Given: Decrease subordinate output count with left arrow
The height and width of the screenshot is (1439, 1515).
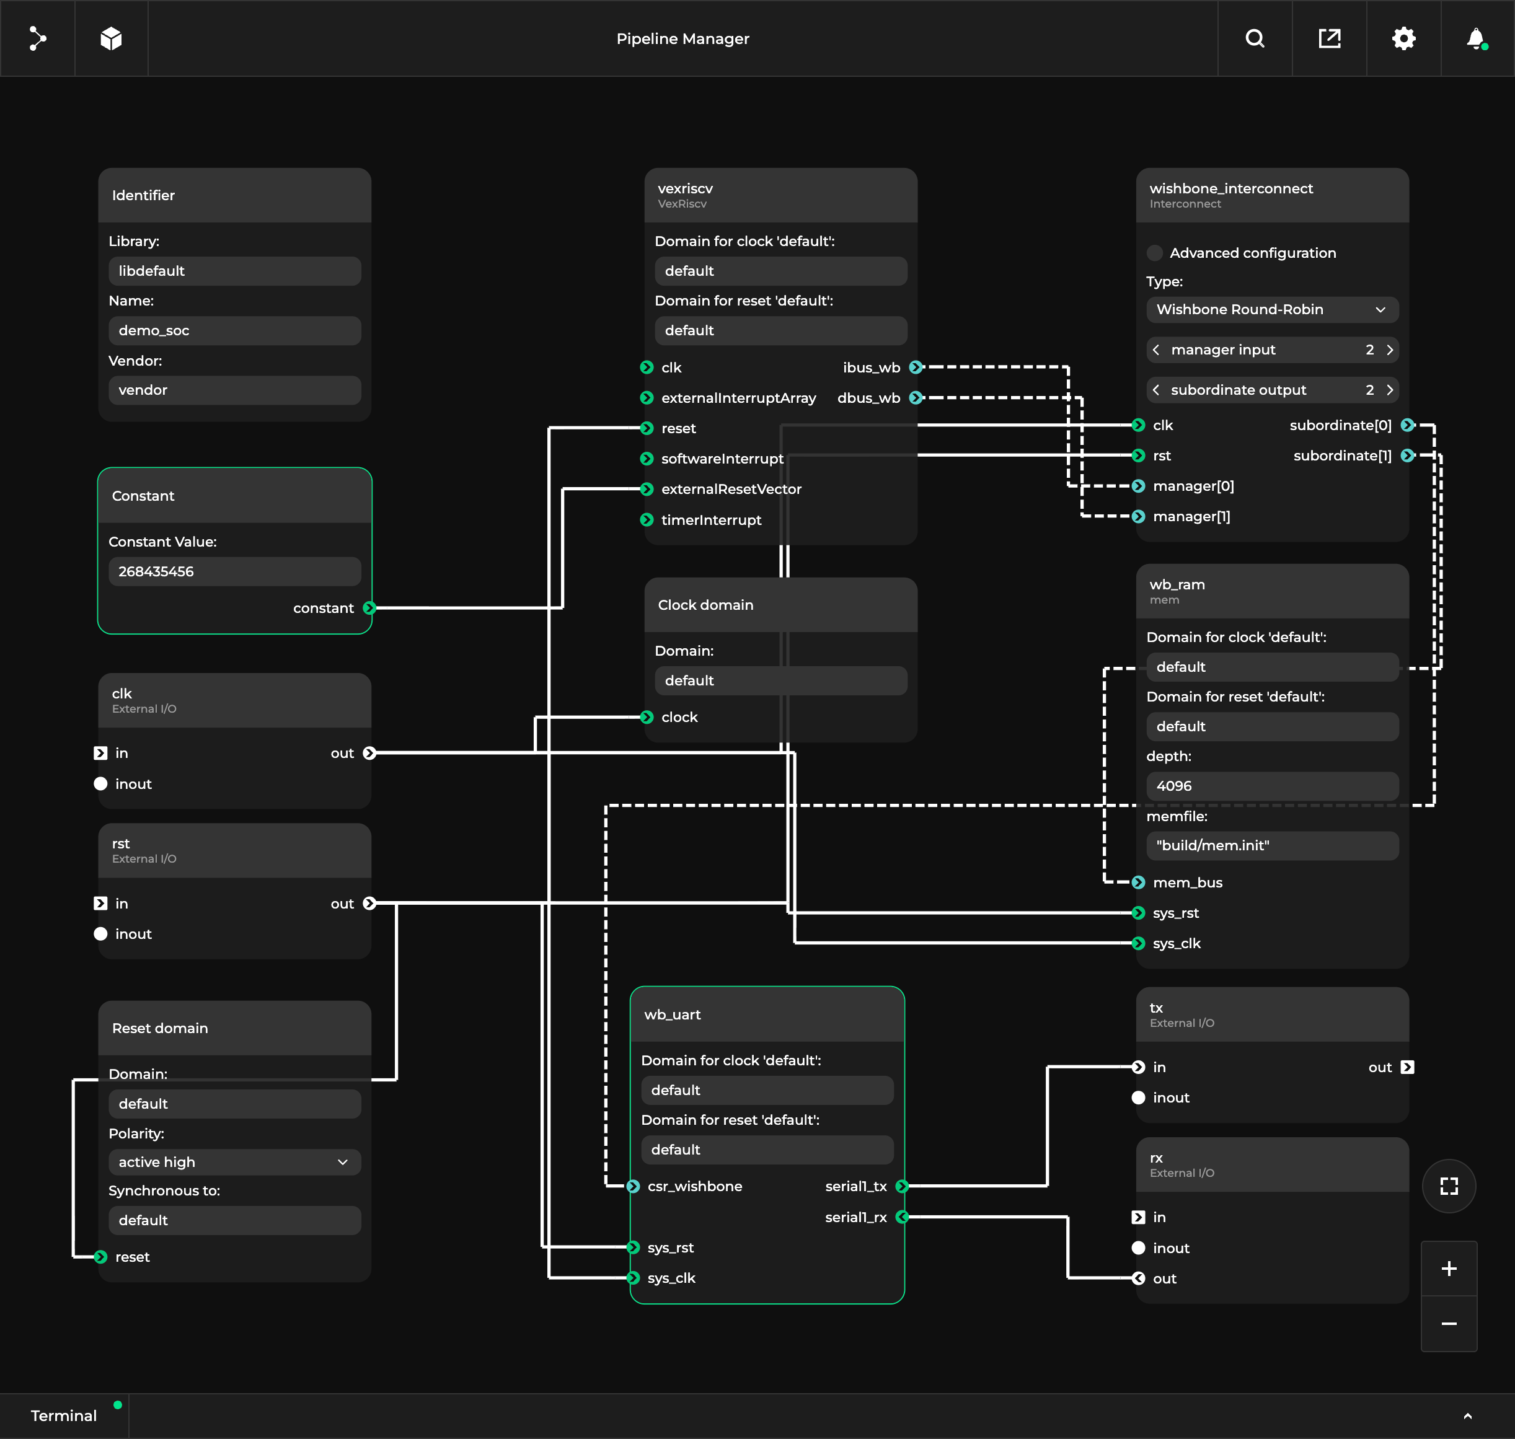Looking at the screenshot, I should coord(1156,390).
